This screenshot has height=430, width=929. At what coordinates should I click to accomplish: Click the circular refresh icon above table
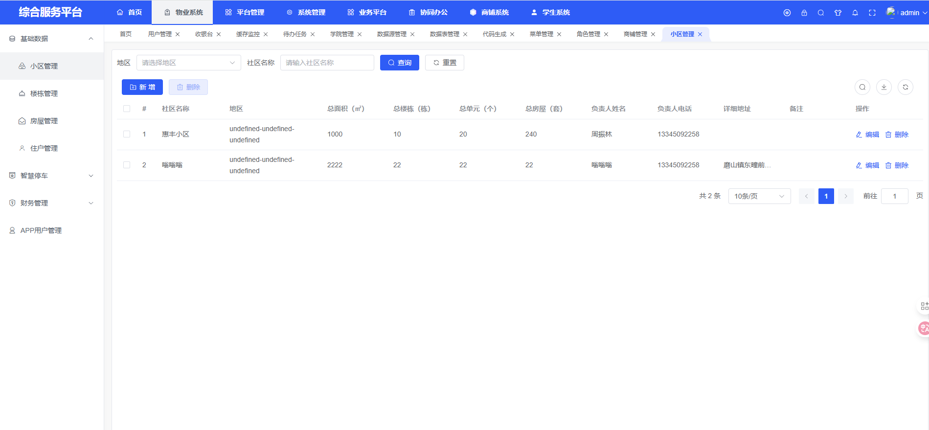[x=906, y=87]
